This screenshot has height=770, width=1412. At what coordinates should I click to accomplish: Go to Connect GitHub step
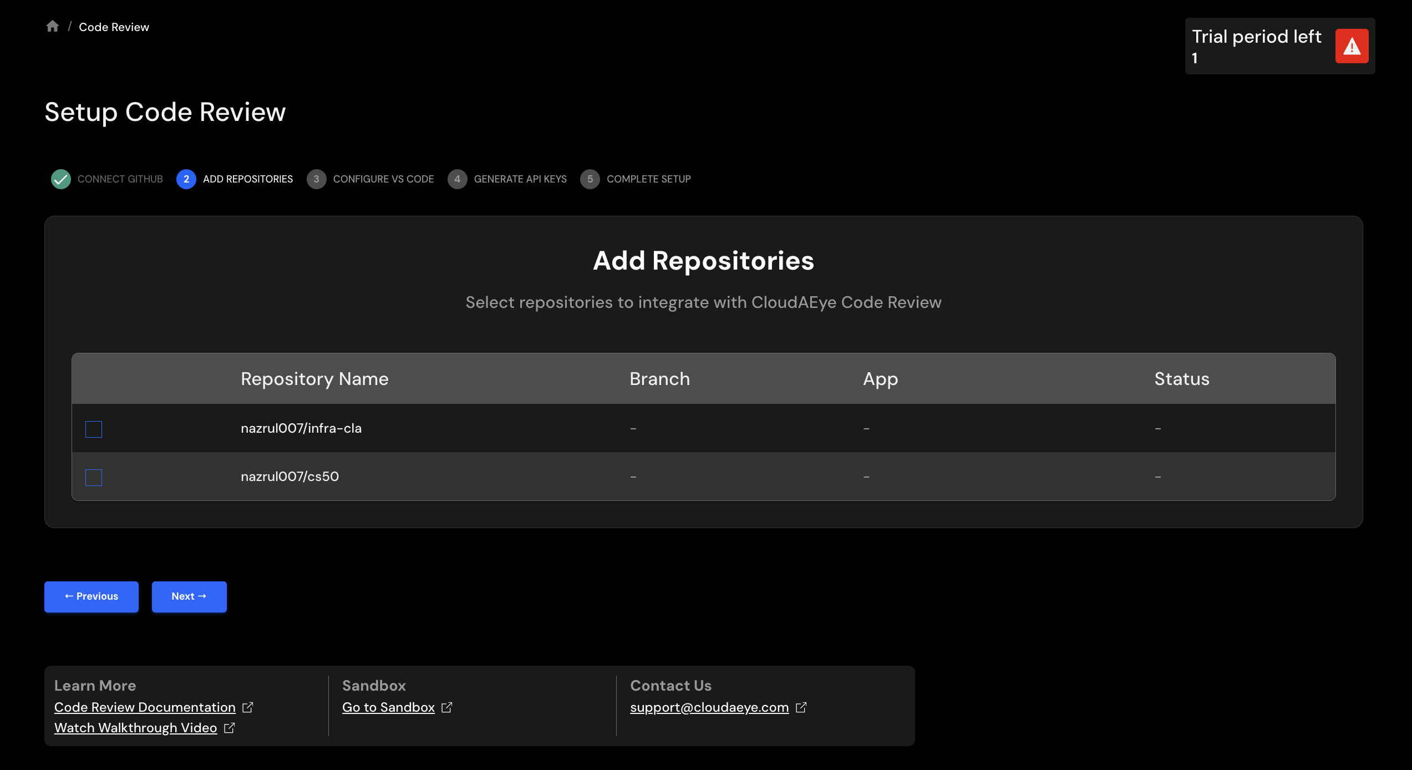pyautogui.click(x=120, y=179)
